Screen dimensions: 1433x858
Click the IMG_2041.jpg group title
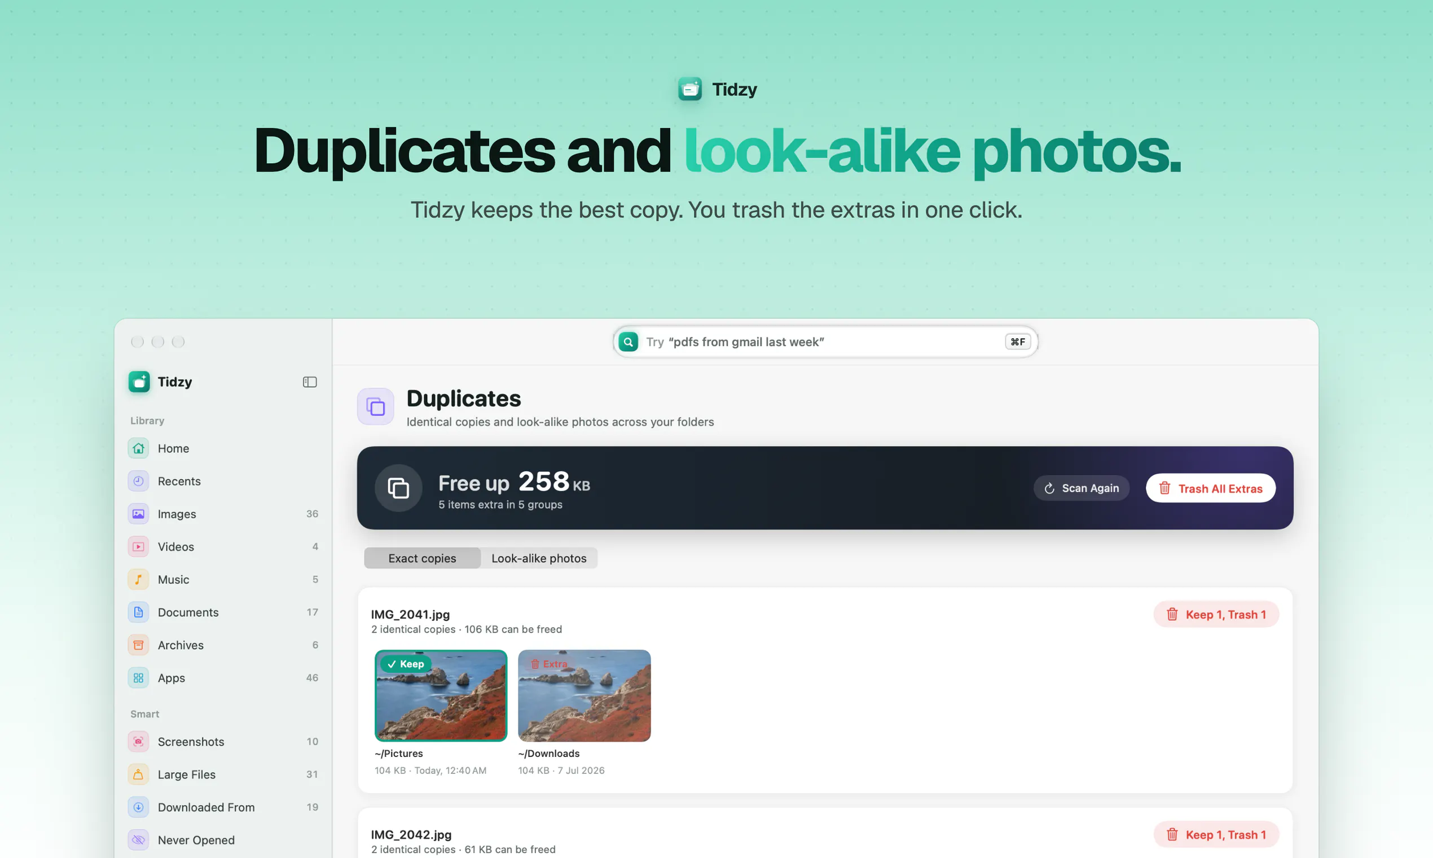pyautogui.click(x=410, y=614)
